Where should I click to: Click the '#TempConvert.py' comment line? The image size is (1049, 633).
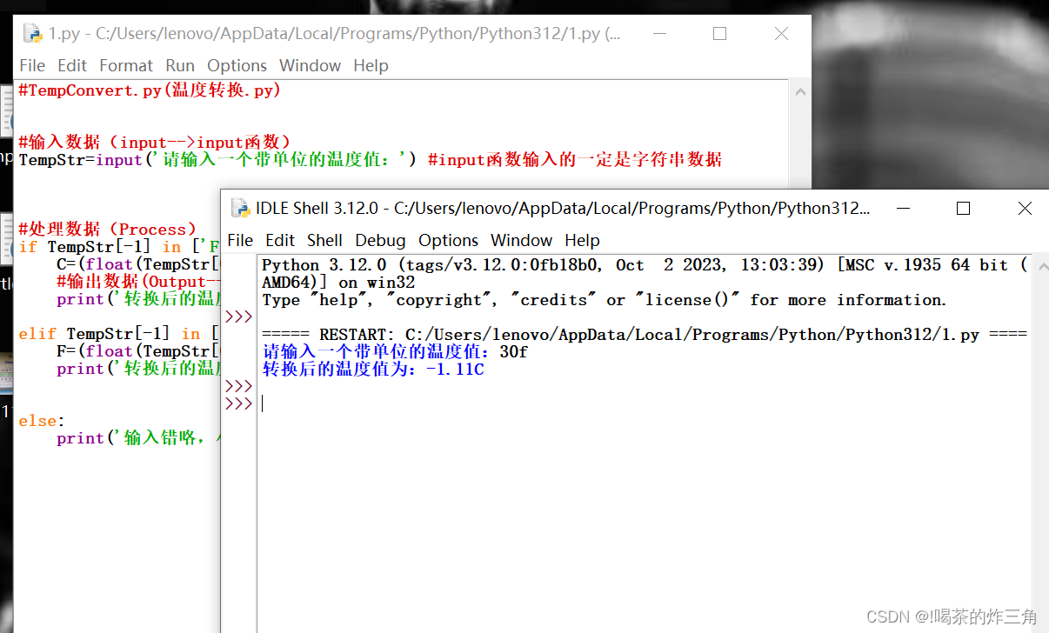[150, 90]
